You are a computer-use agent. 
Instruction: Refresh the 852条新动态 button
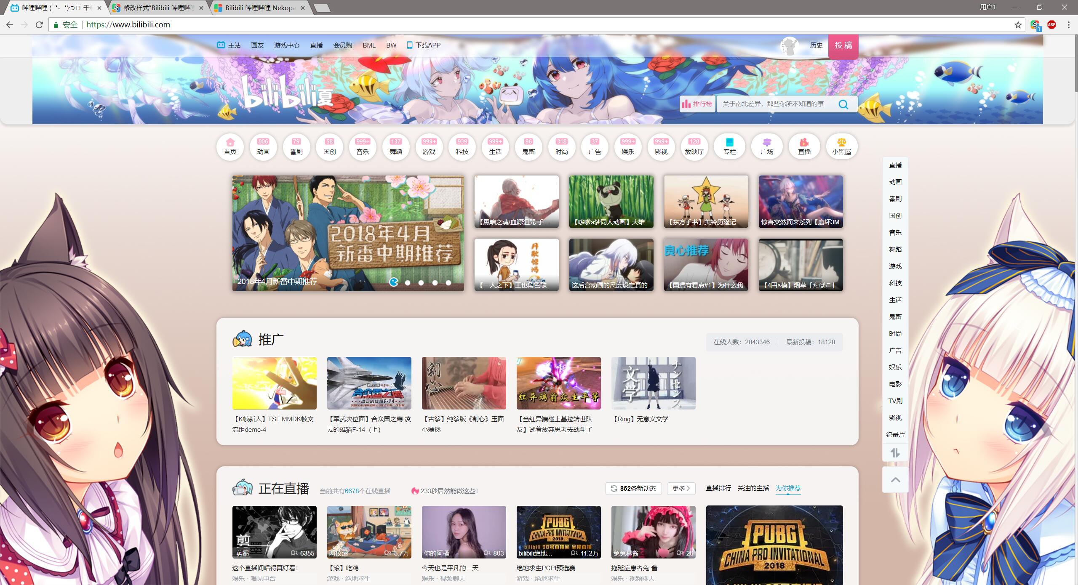click(x=634, y=488)
